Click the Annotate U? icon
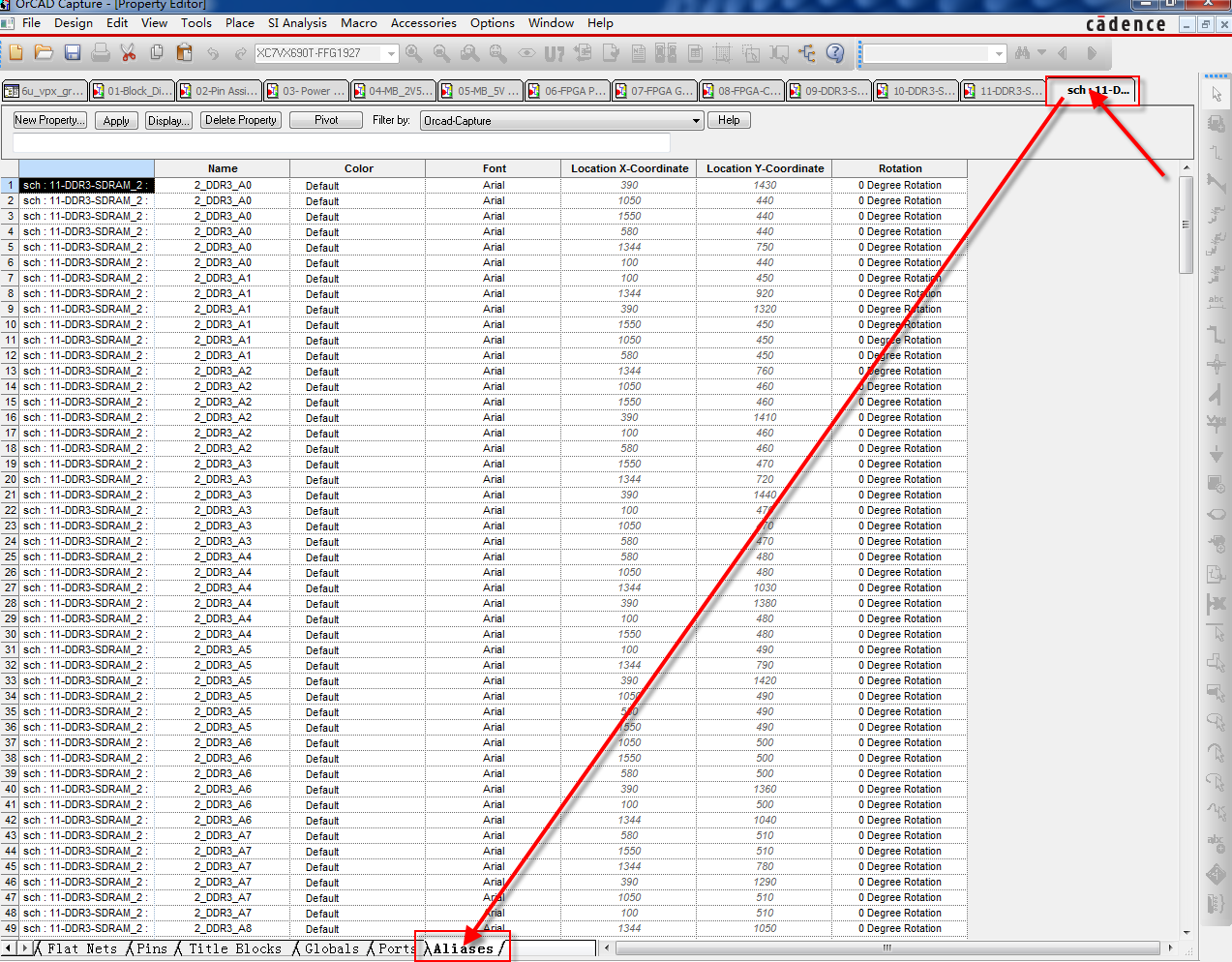 coord(555,53)
